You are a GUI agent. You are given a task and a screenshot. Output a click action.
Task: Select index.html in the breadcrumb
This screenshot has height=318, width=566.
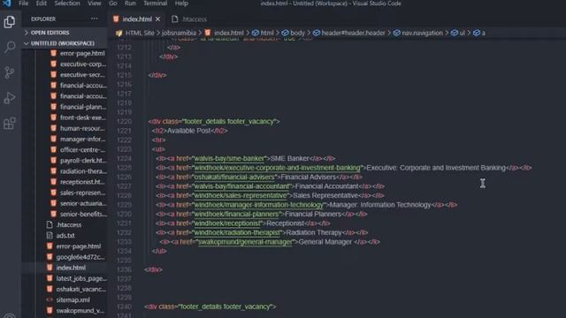coord(229,33)
